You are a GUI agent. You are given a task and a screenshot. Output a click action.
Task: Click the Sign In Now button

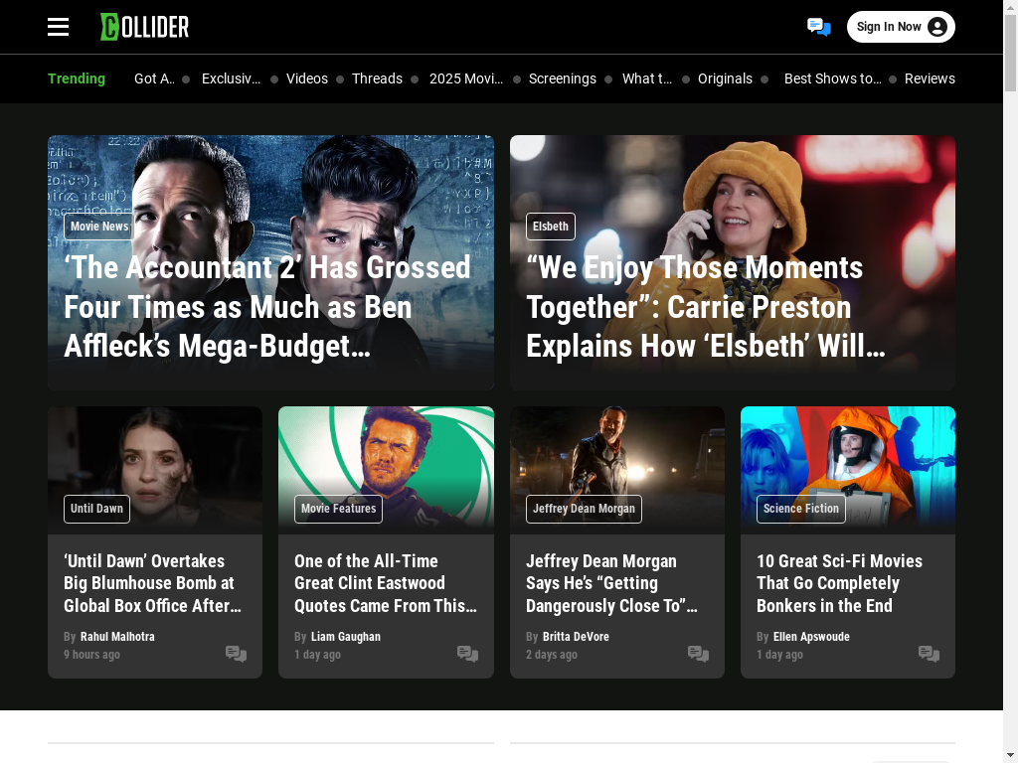coord(901,27)
